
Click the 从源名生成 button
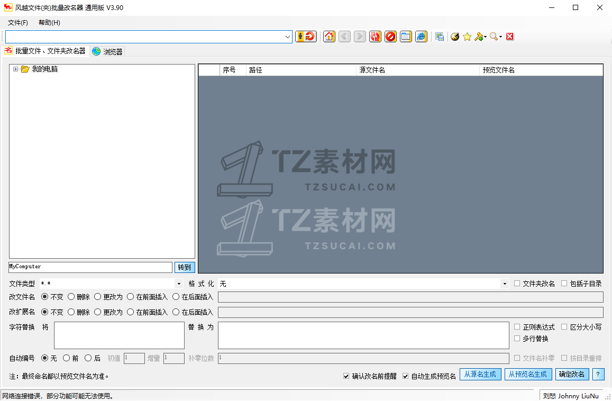coord(480,375)
